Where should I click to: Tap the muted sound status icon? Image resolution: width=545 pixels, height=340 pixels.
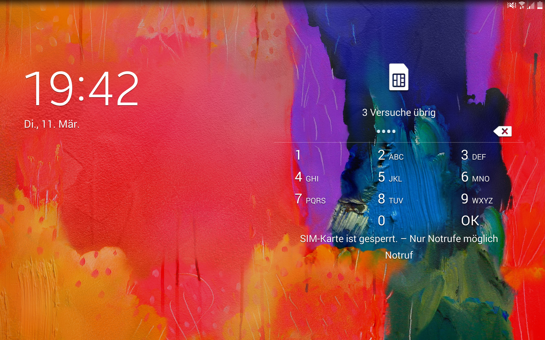click(512, 5)
